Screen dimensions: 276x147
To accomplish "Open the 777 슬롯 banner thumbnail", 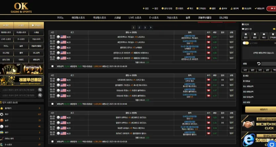I will coord(33,69).
